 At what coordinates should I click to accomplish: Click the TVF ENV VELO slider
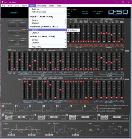[x=45, y=69]
